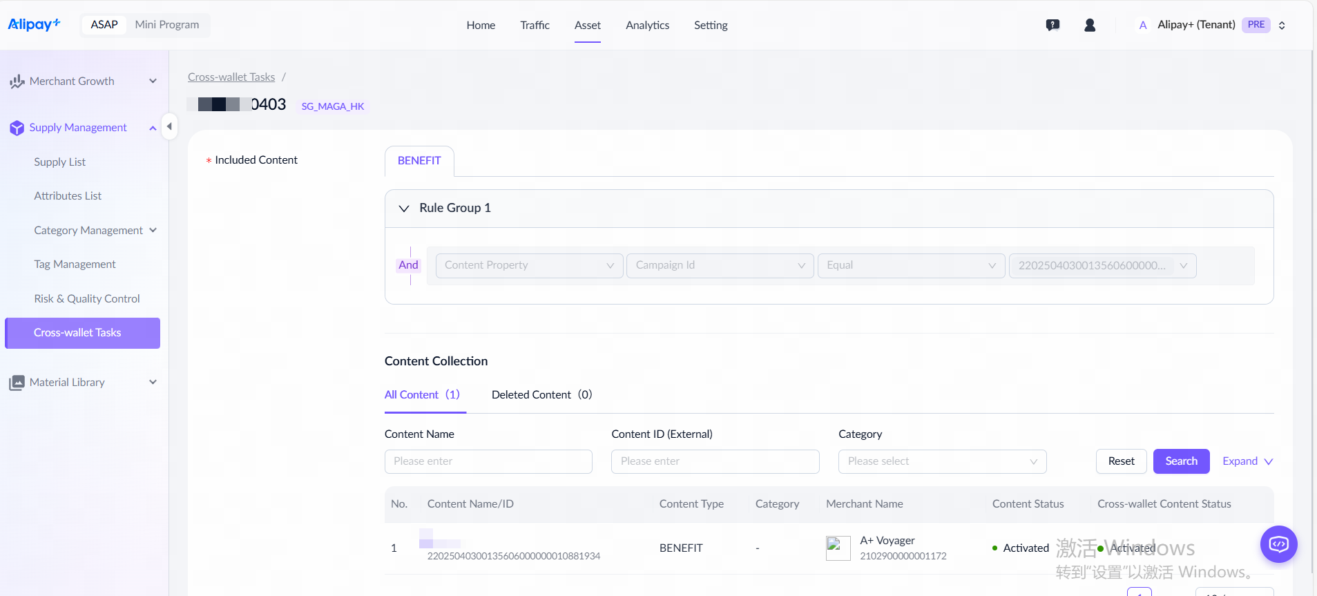This screenshot has width=1317, height=596.
Task: Open the floating chat support button
Action: click(x=1278, y=544)
